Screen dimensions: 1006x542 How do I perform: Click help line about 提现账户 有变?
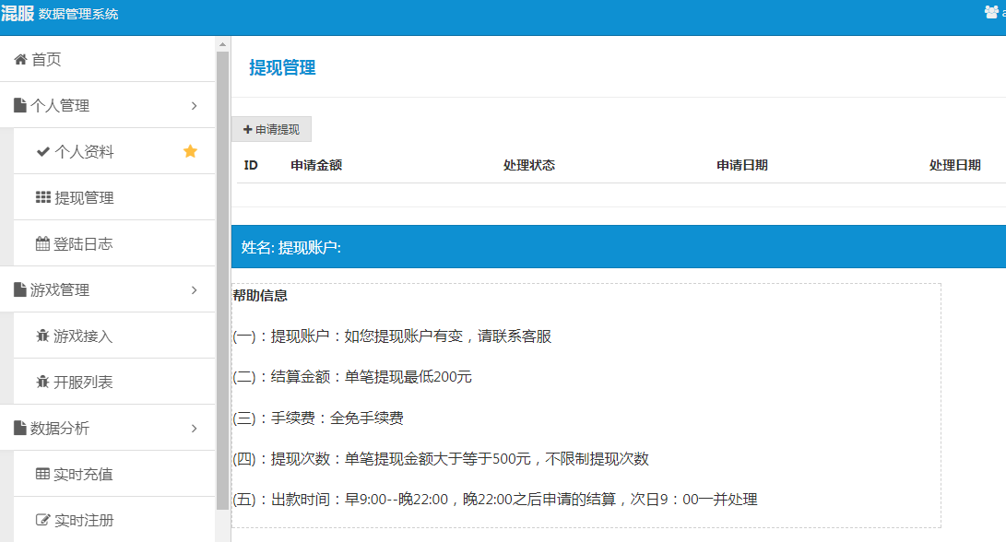(392, 336)
